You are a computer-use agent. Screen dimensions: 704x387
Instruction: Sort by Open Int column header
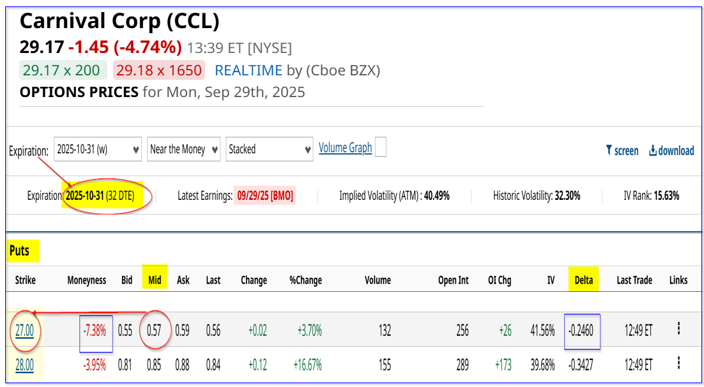click(453, 280)
